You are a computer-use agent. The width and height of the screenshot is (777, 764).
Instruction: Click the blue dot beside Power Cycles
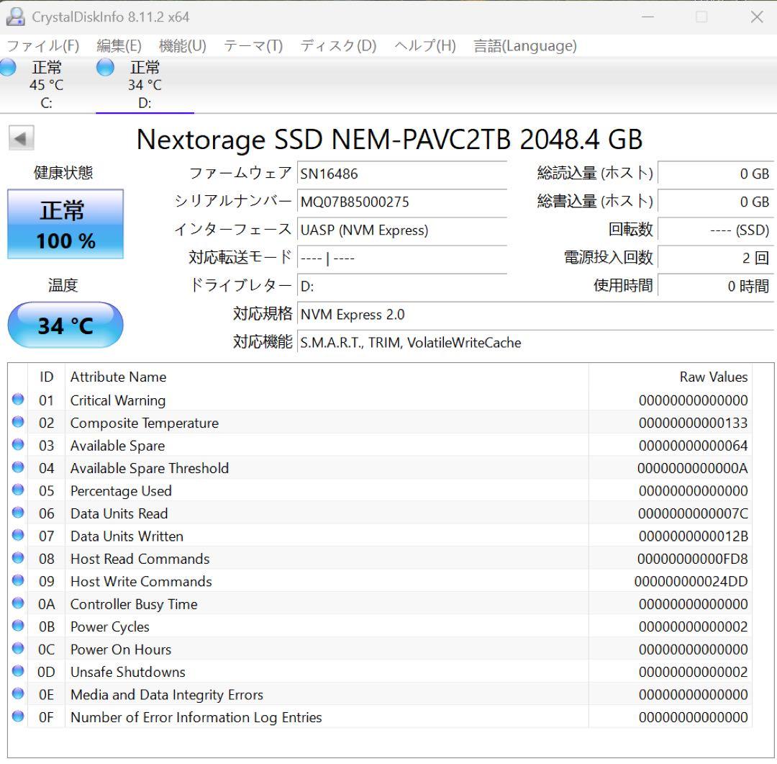17,626
